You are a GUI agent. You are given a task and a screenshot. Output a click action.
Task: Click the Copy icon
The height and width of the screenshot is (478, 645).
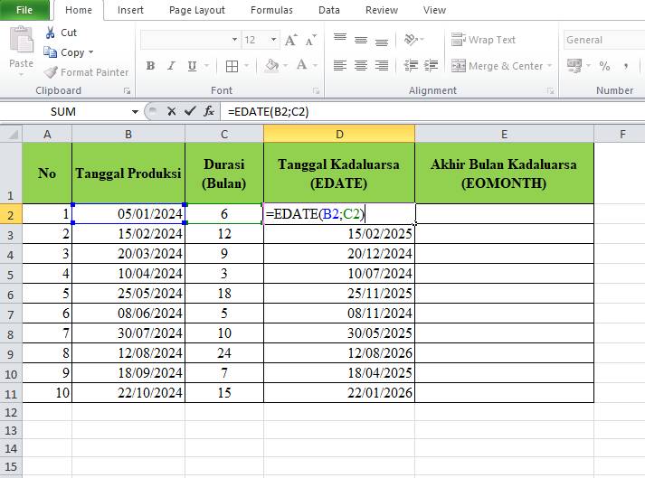coord(50,52)
